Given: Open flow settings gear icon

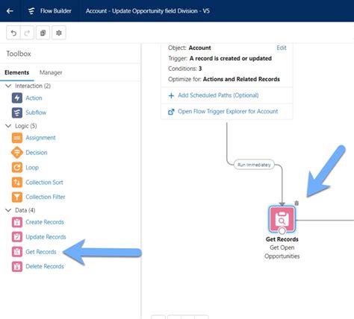Looking at the screenshot, I should tap(59, 33).
